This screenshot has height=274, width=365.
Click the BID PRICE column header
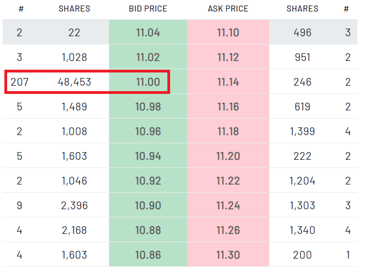pos(148,9)
